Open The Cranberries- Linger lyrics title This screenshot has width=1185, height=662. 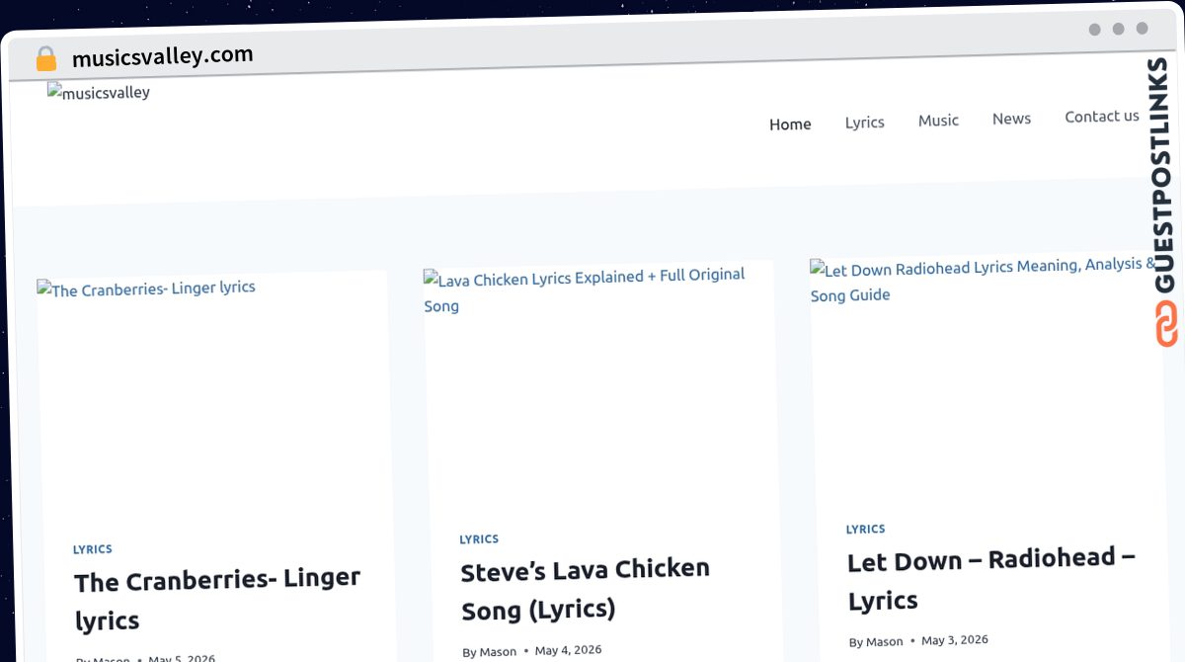(217, 600)
